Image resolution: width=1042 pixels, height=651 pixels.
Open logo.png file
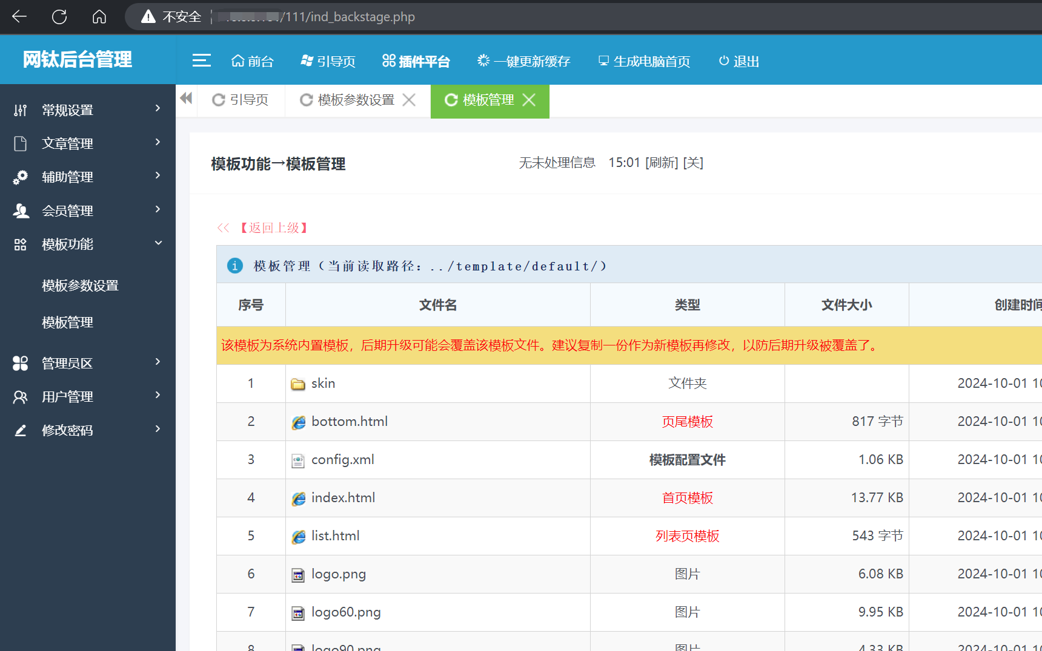click(x=339, y=574)
